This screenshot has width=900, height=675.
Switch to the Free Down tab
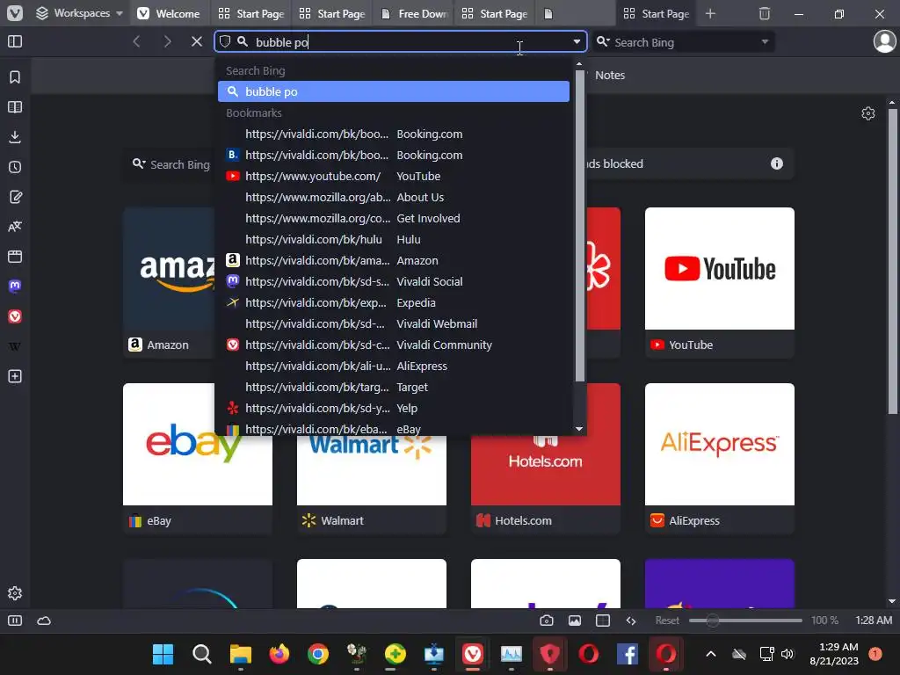[415, 14]
